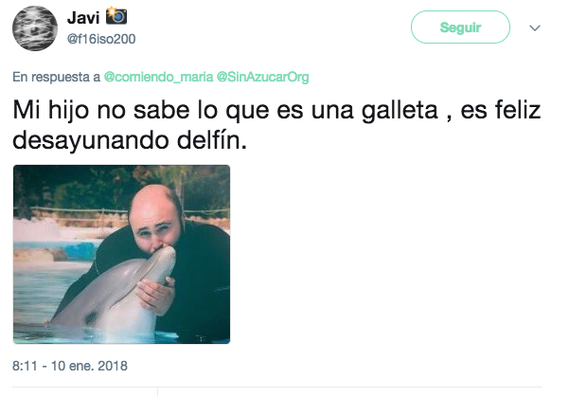
Task: Click the camera emoji beside Javi
Action: point(116,16)
